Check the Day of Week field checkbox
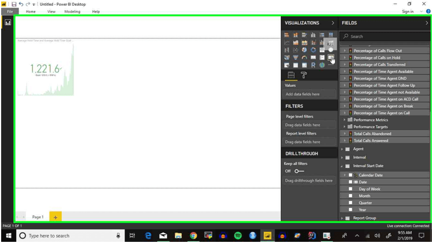The width and height of the screenshot is (433, 243). pos(351,189)
